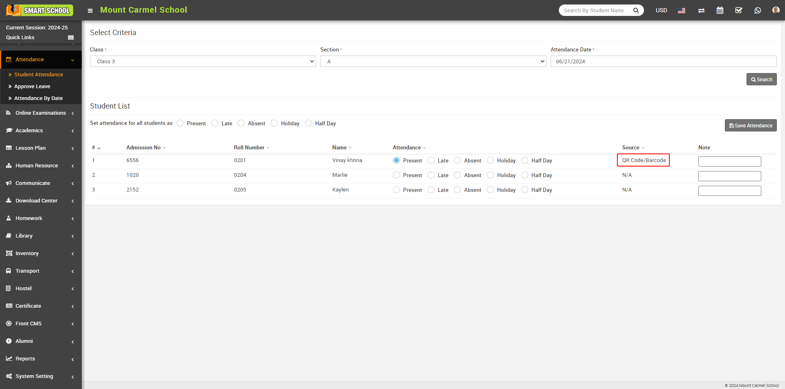Open the Section dropdown
Image resolution: width=785 pixels, height=389 pixels.
pos(433,61)
